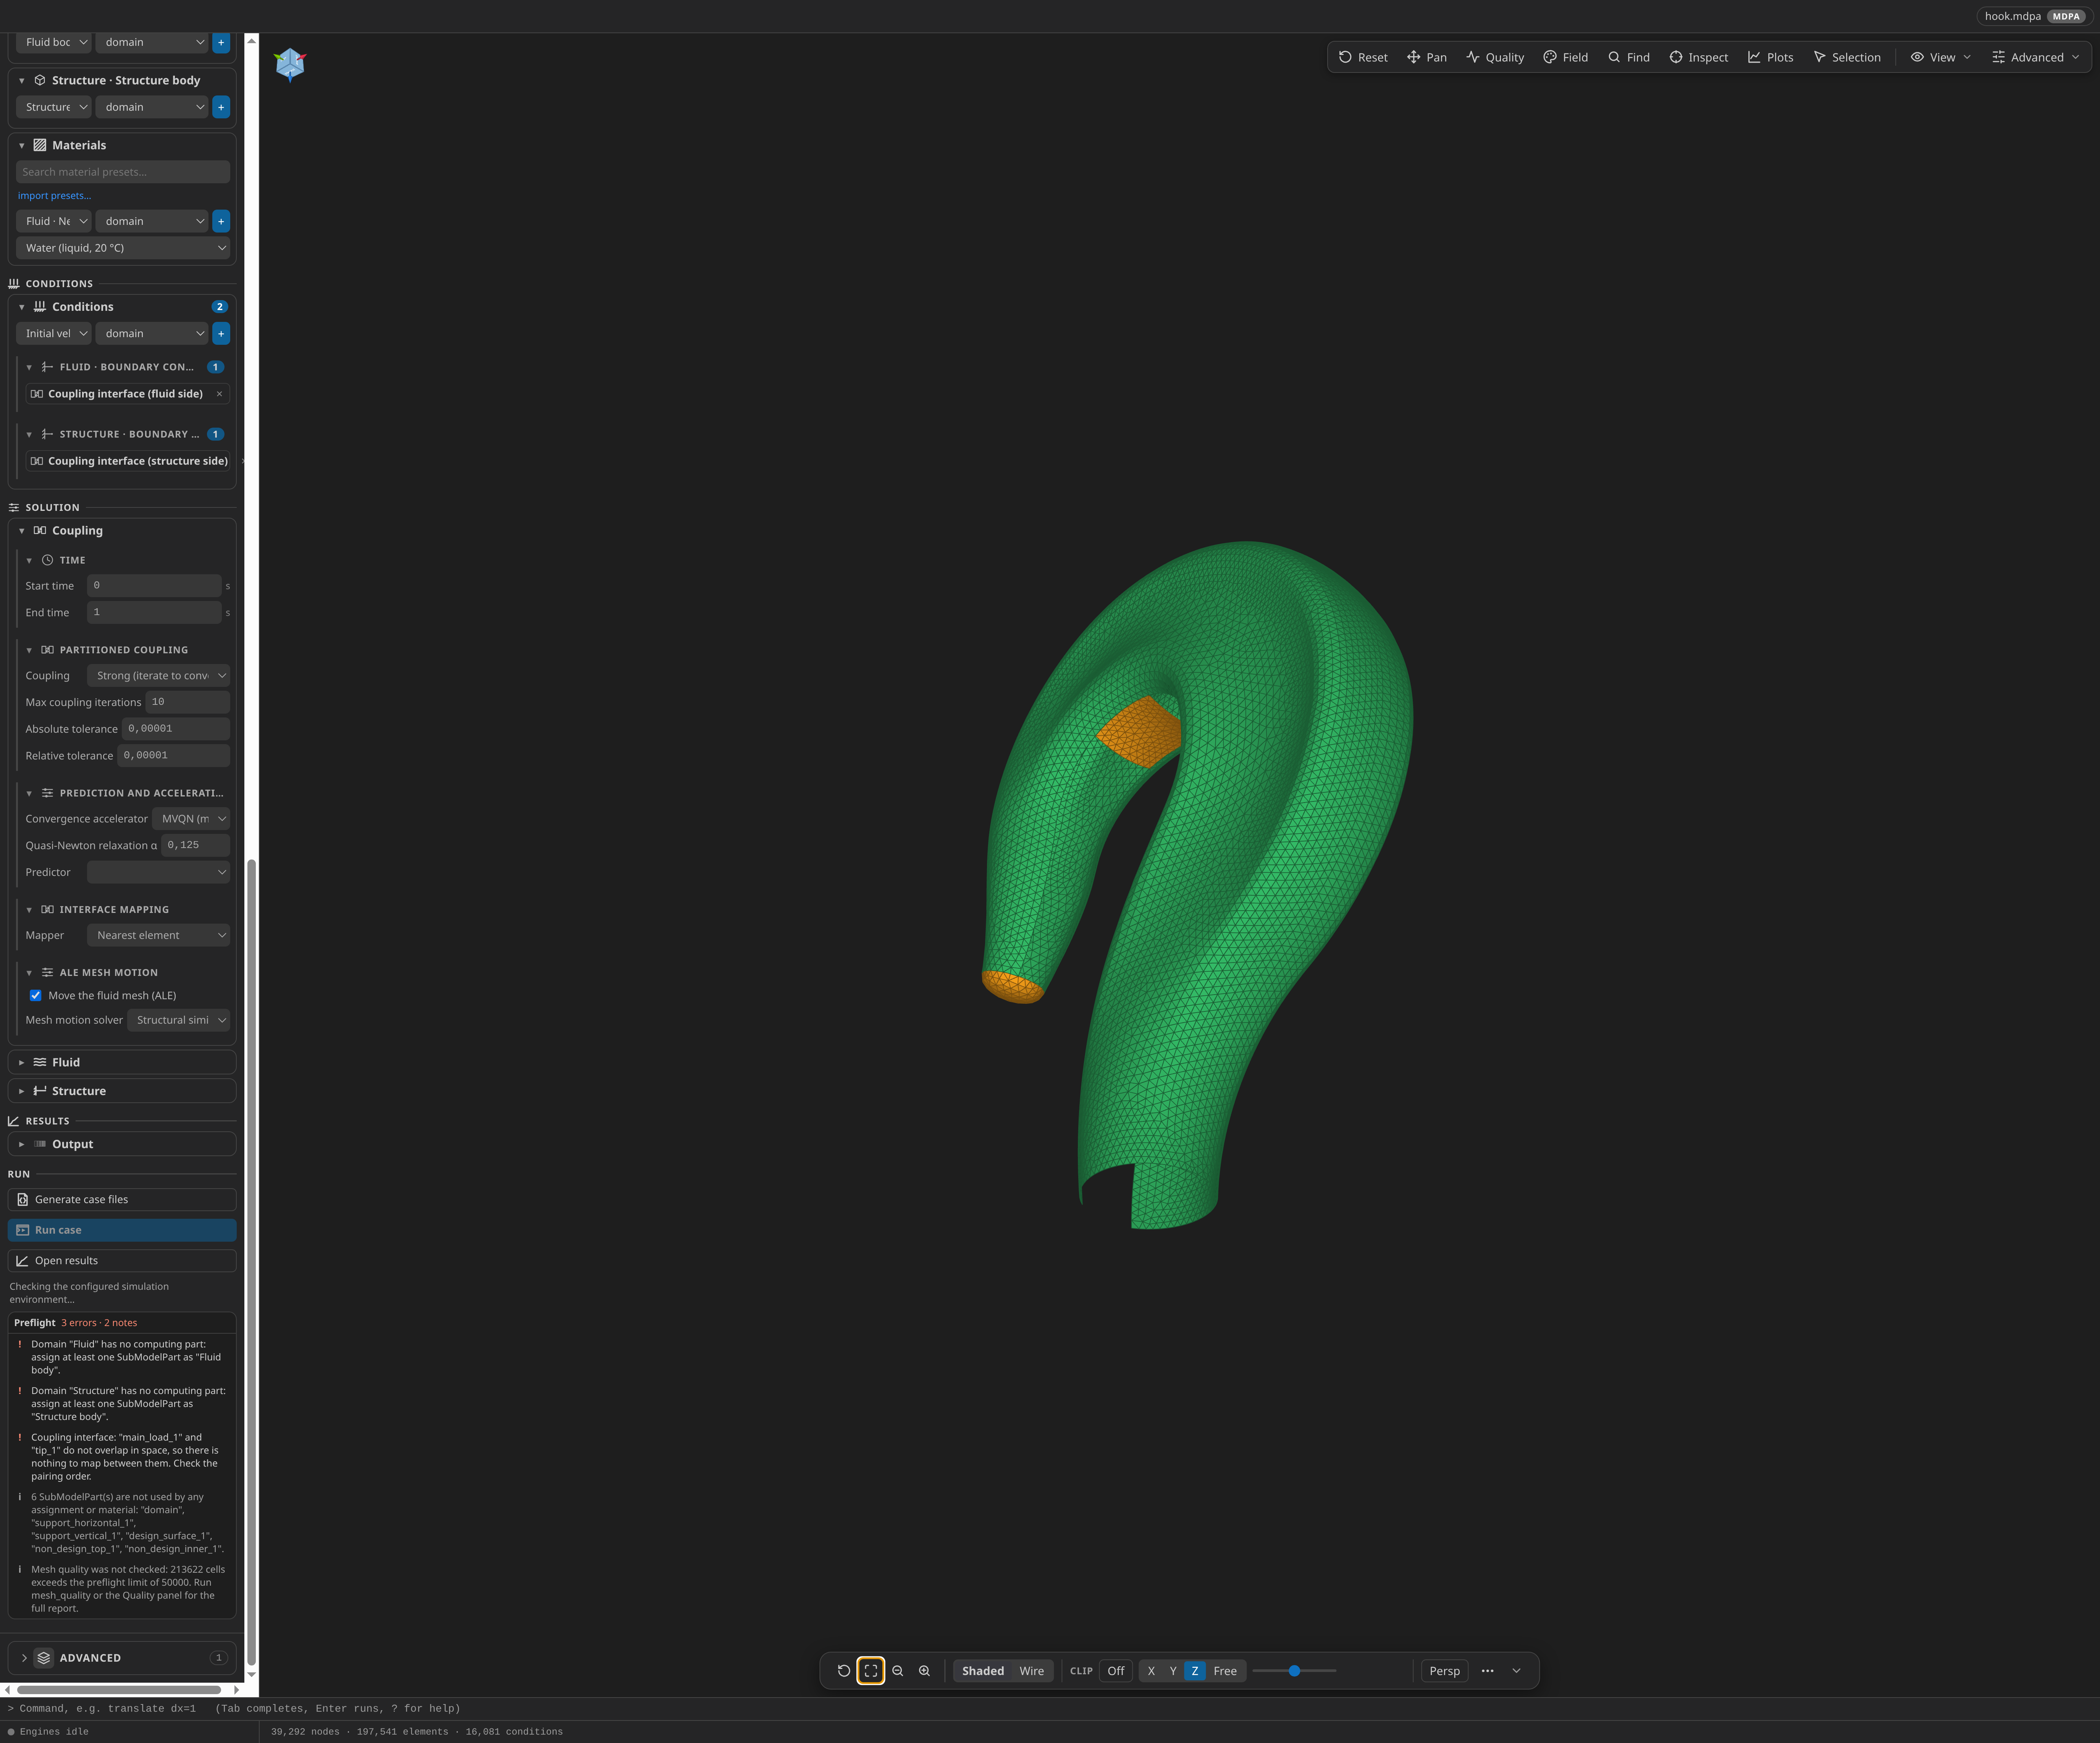The image size is (2100, 1743).
Task: Open the three-dots more options menu
Action: point(1487,1670)
